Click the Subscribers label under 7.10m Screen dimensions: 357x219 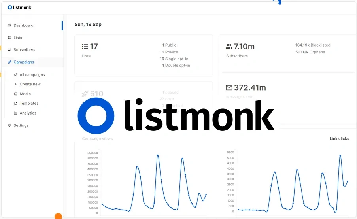point(237,56)
